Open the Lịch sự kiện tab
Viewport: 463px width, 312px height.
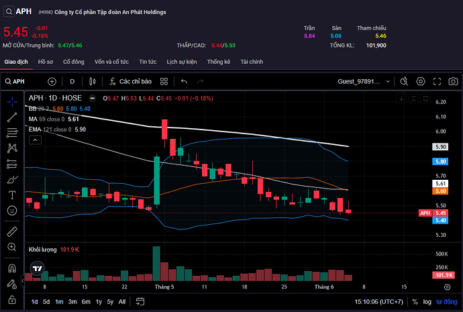pos(182,62)
